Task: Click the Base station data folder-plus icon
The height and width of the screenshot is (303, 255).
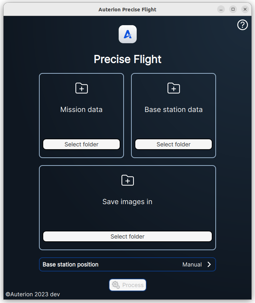Action: (174, 88)
